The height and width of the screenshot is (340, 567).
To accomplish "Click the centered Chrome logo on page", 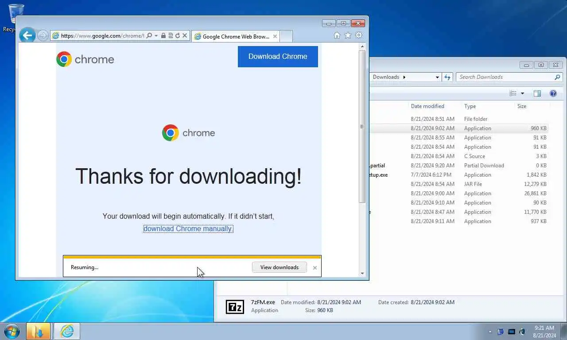I will tap(188, 133).
